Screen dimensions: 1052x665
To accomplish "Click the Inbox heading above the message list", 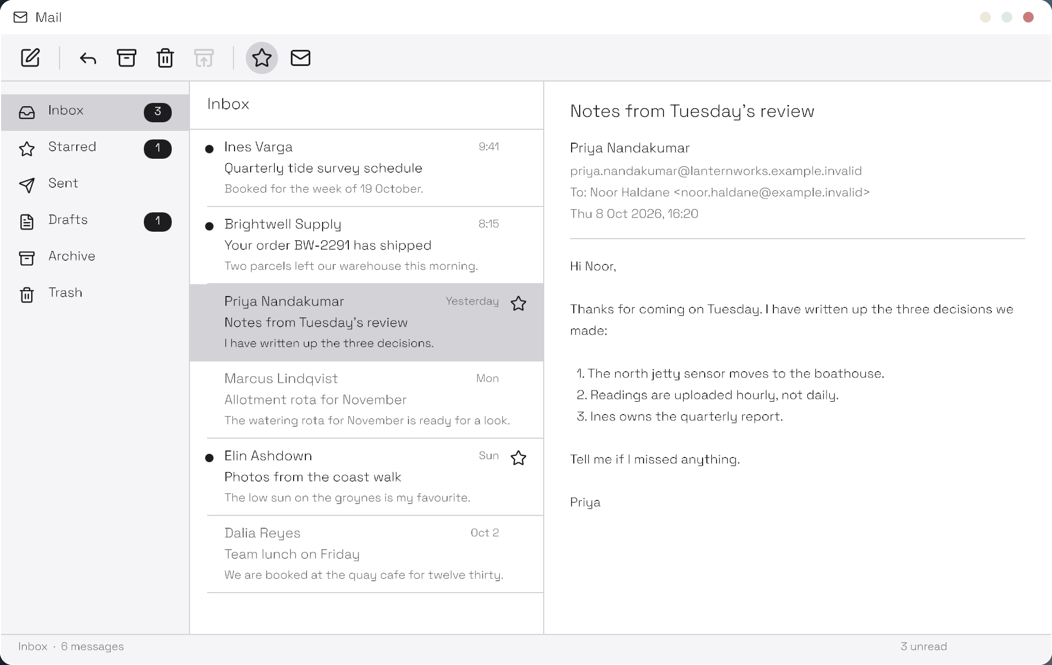I will coord(228,104).
